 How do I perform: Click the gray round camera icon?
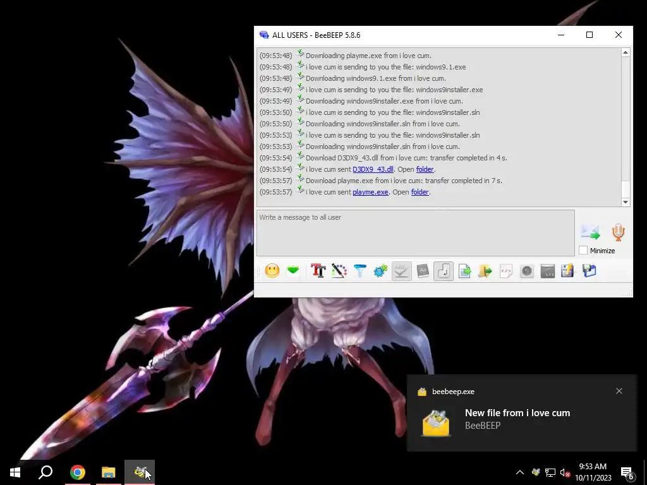click(x=527, y=271)
